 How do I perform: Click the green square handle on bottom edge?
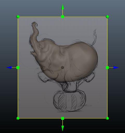[x=63, y=118]
